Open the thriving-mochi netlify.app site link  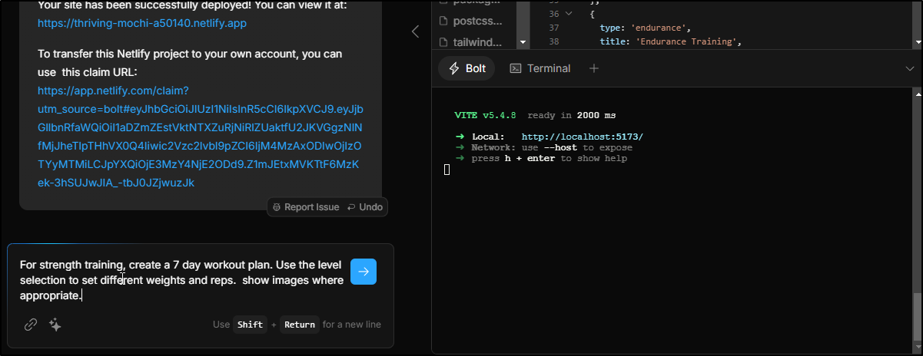(142, 23)
